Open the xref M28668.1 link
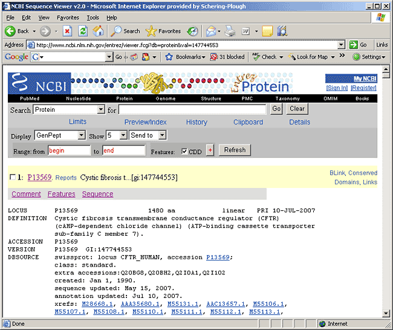Viewport: 393px width, 330px height. click(x=97, y=304)
